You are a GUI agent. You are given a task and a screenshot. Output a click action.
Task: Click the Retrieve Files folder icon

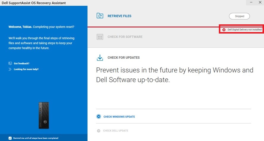pos(100,16)
